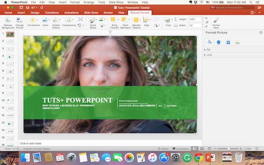Open the Crop dropdown arrow

point(172,20)
